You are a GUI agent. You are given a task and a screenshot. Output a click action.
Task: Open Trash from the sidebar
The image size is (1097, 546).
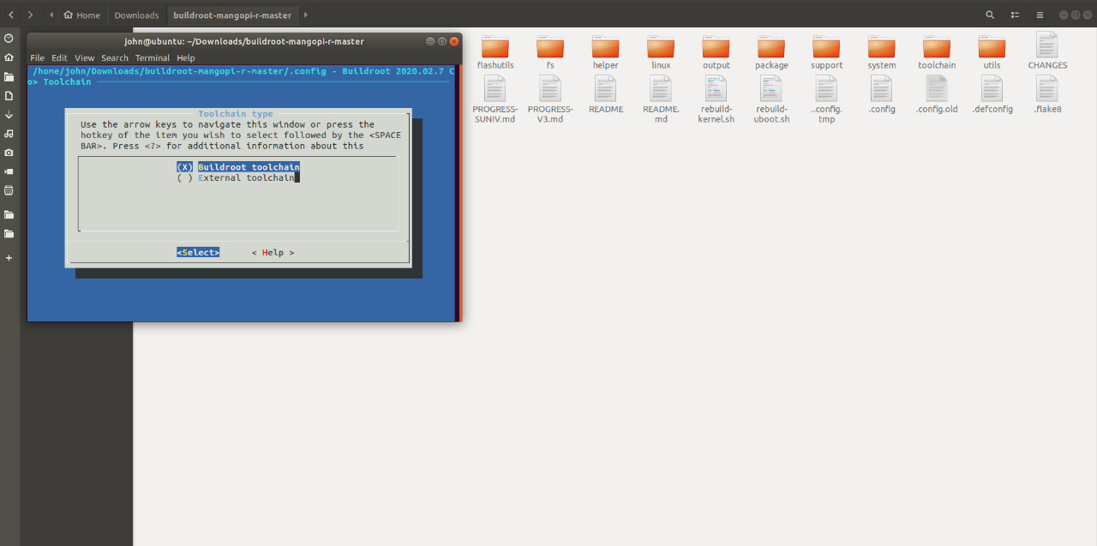(9, 189)
